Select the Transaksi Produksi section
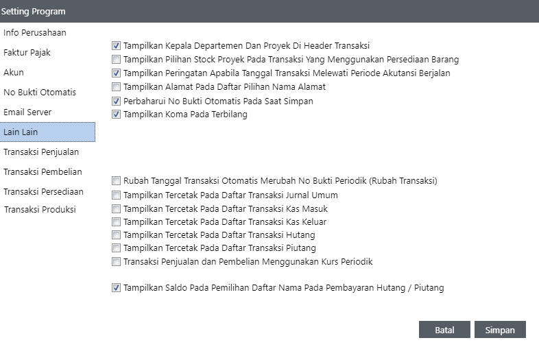Image resolution: width=539 pixels, height=349 pixels. (x=40, y=210)
